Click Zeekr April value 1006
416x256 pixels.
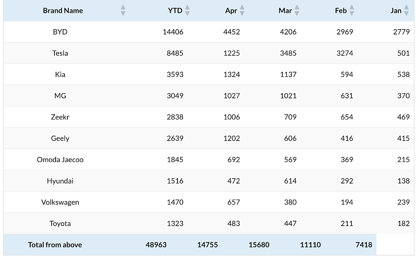click(232, 117)
